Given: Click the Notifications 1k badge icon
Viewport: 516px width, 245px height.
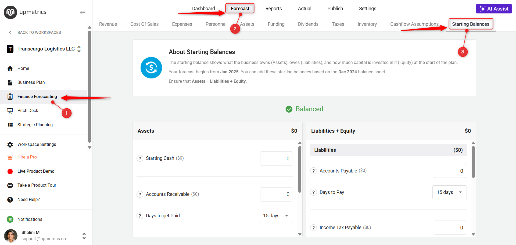Looking at the screenshot, I should click(x=10, y=219).
